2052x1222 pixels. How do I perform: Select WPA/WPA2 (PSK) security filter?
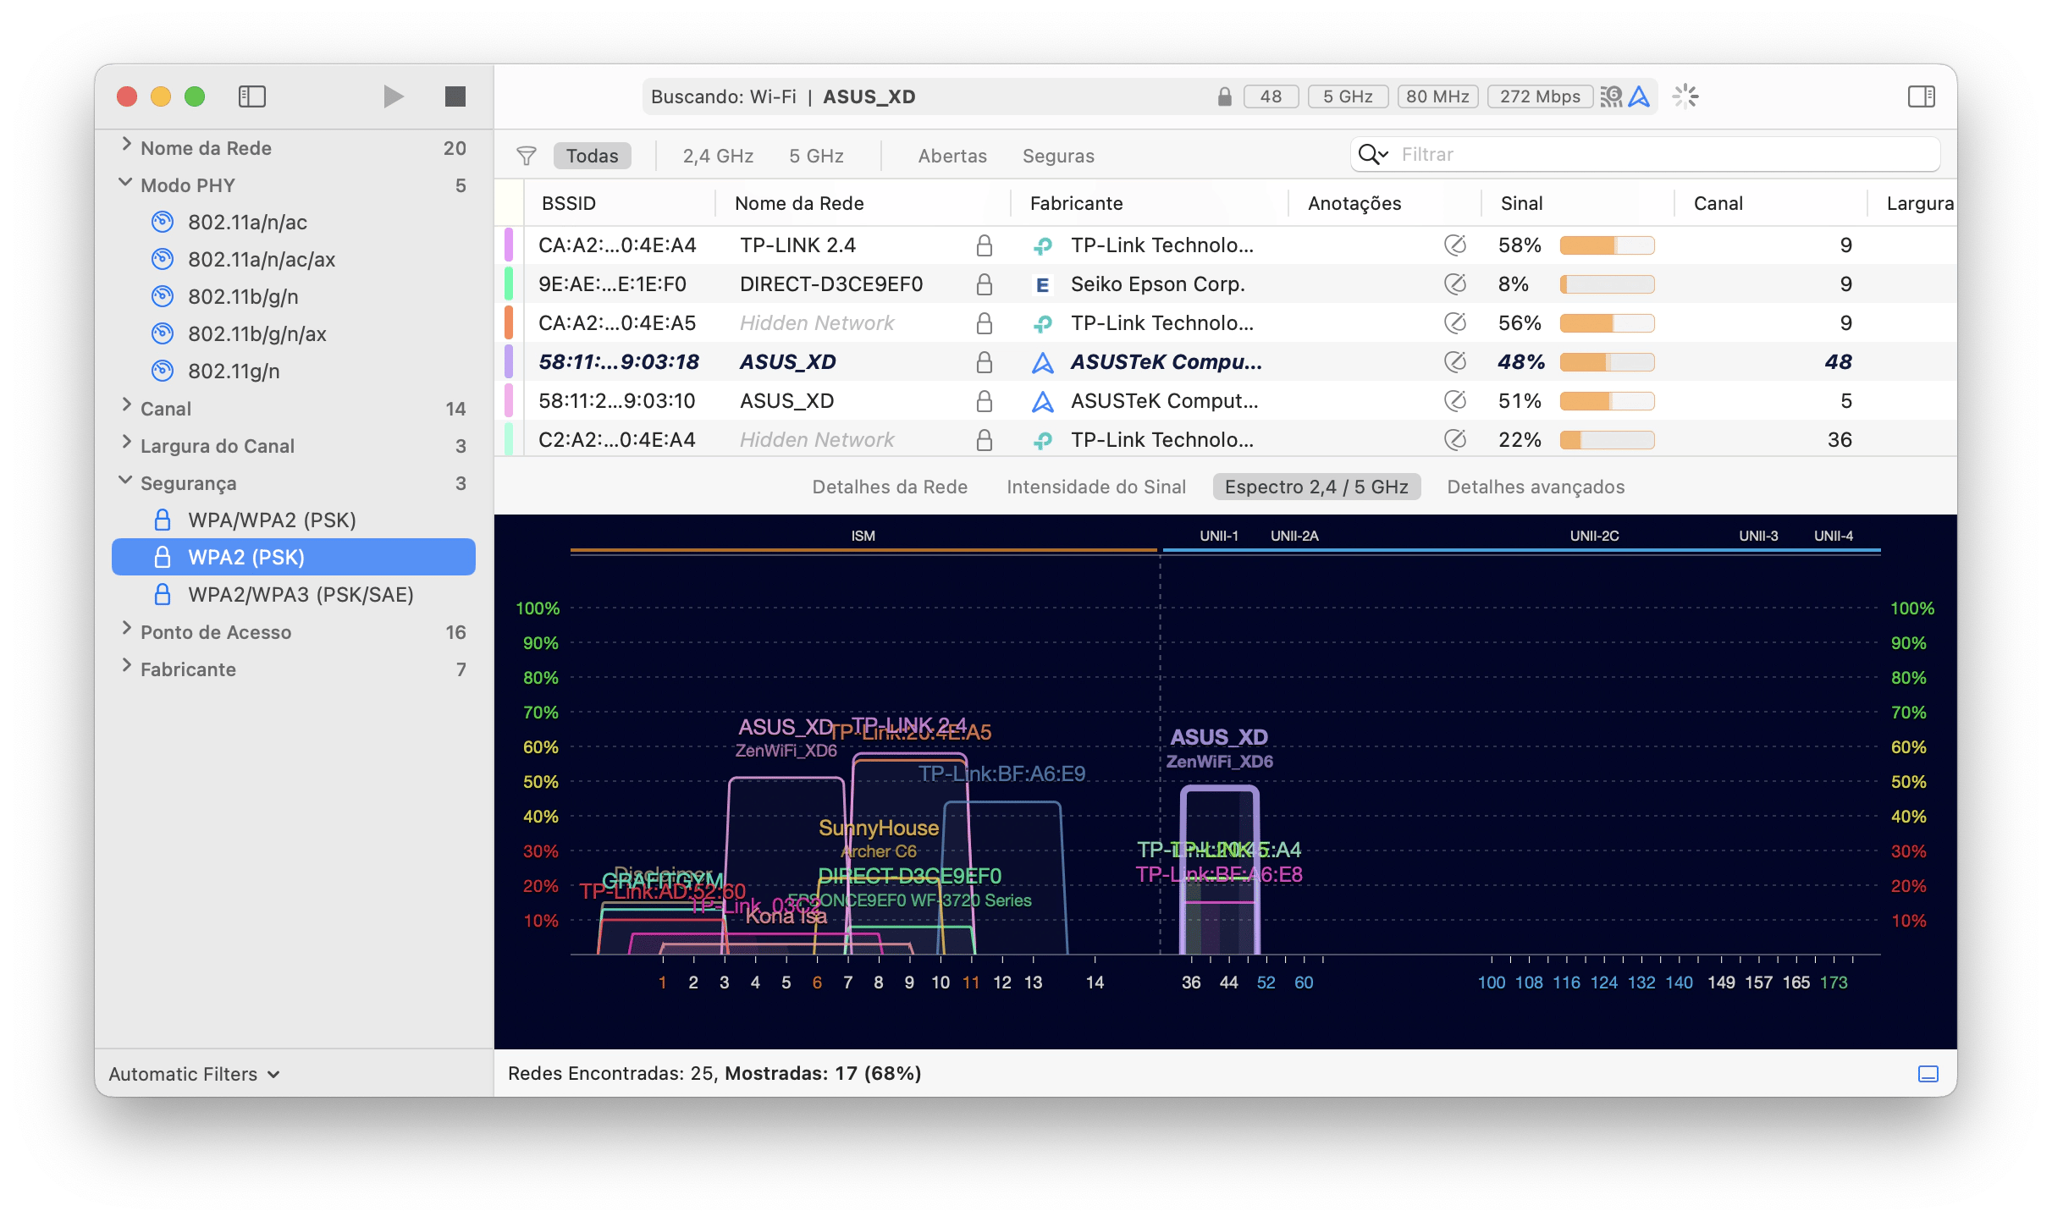(x=293, y=520)
